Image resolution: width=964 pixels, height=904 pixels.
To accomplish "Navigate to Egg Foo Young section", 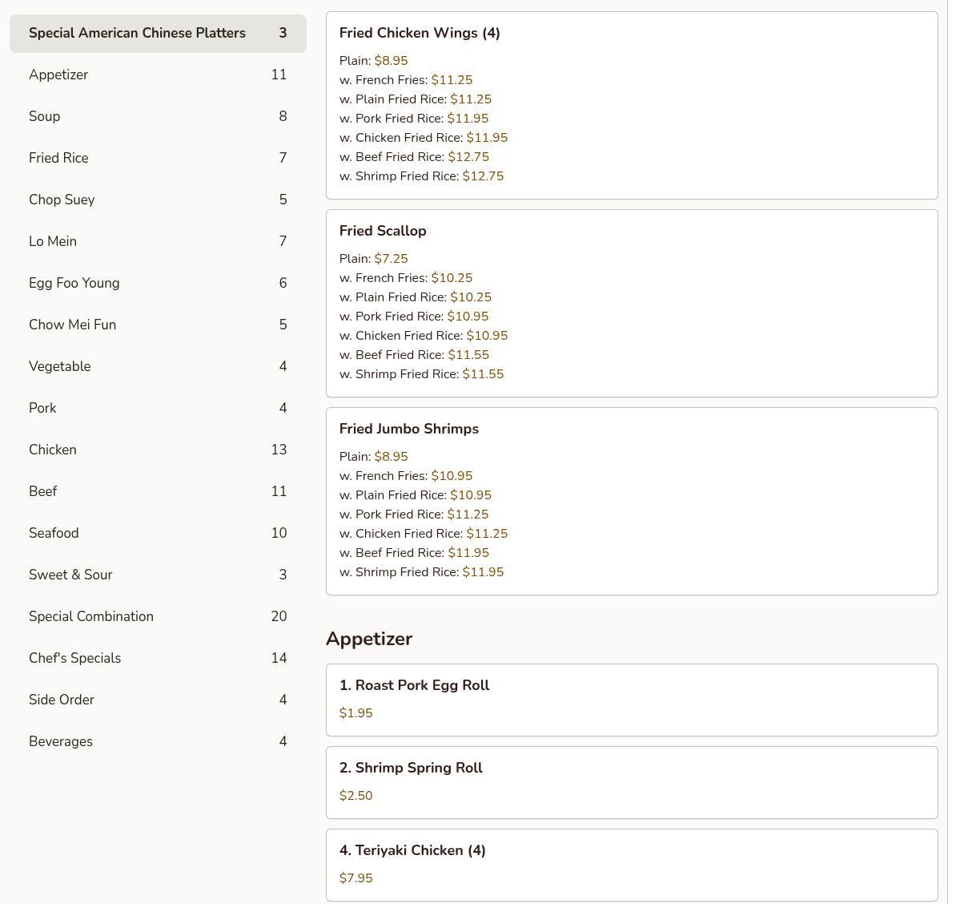I will pyautogui.click(x=158, y=283).
